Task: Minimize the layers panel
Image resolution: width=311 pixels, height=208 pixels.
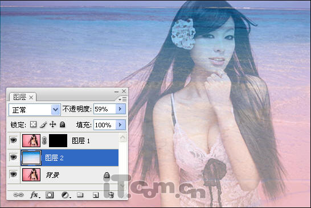Action: 116,91
